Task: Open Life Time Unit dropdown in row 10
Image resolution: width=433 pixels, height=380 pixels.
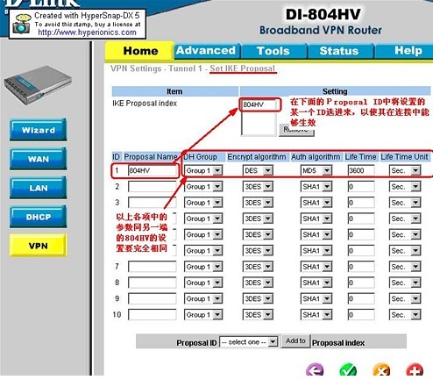Action: 405,315
